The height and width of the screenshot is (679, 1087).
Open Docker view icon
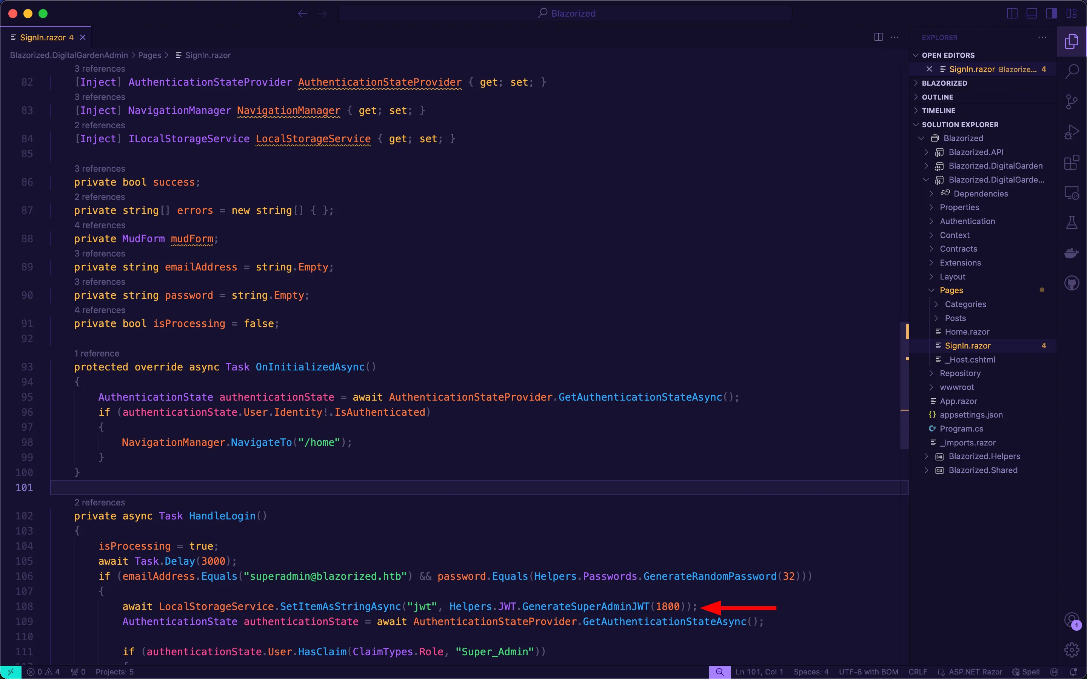tap(1072, 253)
